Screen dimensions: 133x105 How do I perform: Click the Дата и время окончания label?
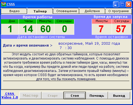28,45
